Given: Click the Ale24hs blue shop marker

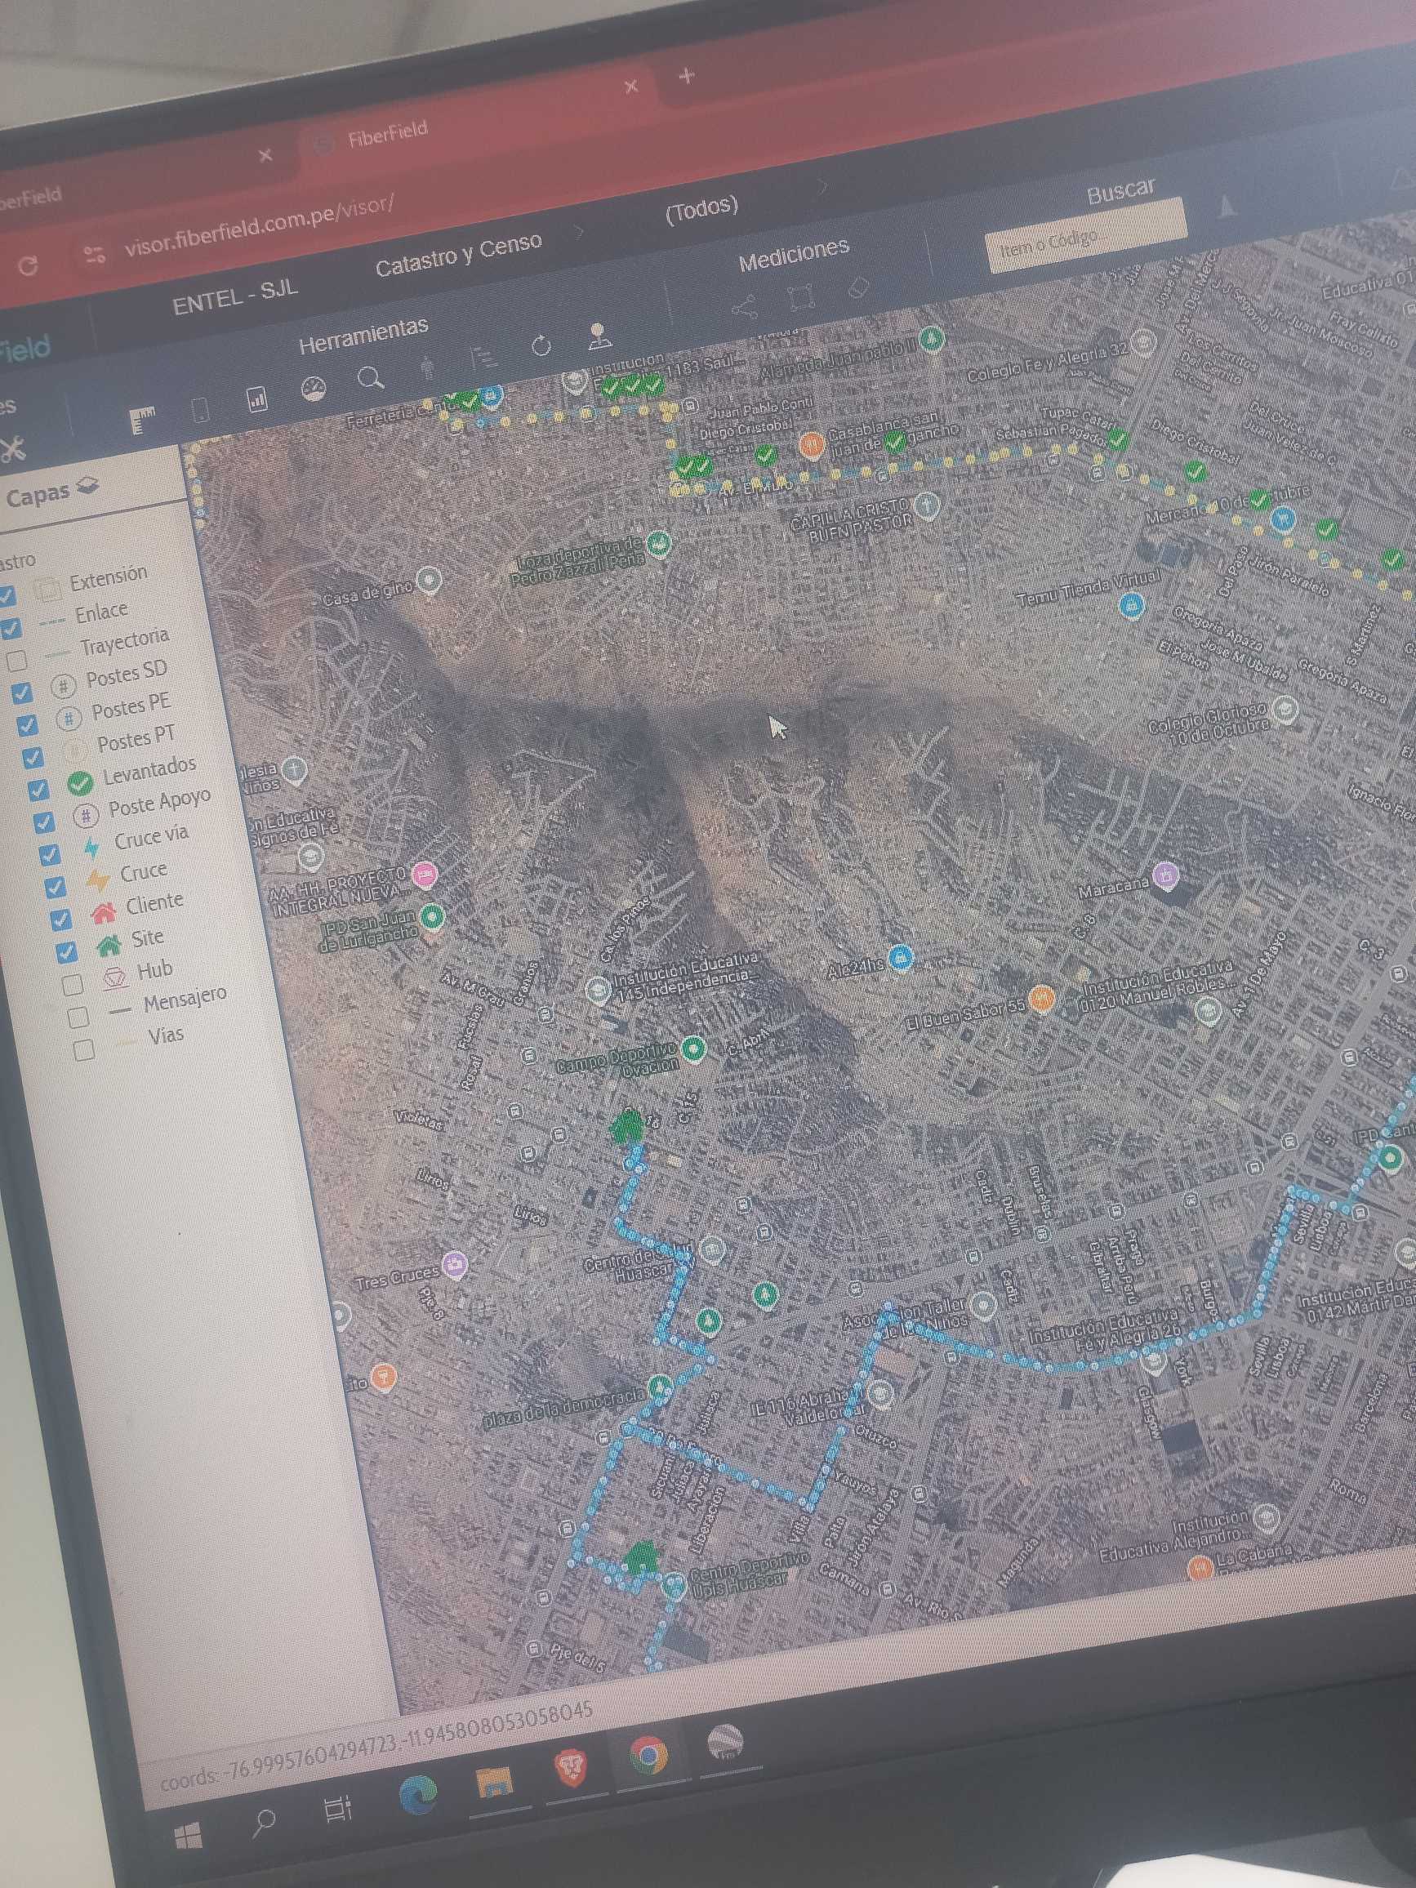Looking at the screenshot, I should (900, 958).
